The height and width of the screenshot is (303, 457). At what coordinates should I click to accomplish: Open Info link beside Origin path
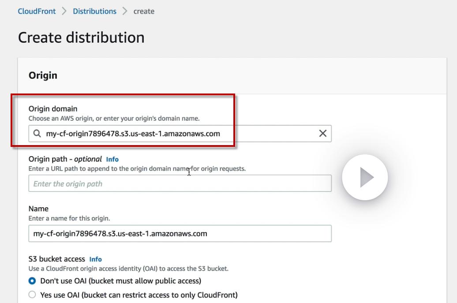(112, 159)
